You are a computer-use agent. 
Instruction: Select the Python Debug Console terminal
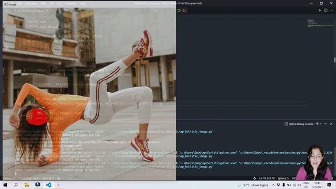click(x=299, y=124)
